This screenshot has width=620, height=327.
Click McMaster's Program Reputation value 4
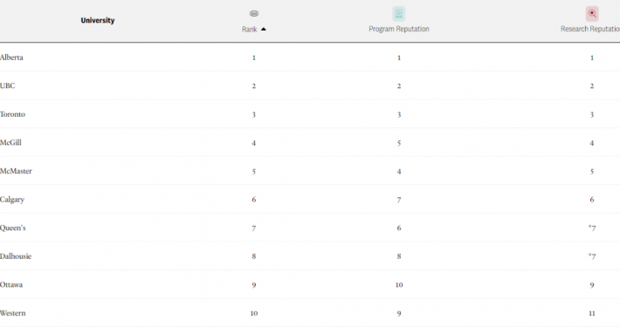[399, 172]
